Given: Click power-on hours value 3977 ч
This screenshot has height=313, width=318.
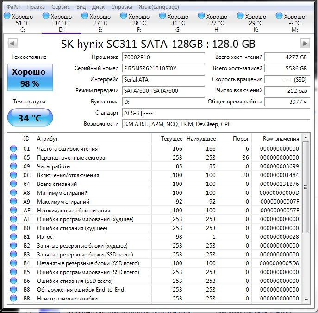Looking at the screenshot, I should click(287, 102).
